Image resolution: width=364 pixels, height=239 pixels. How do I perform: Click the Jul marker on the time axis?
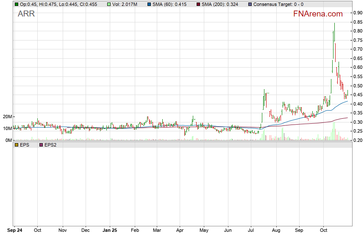(x=251, y=231)
